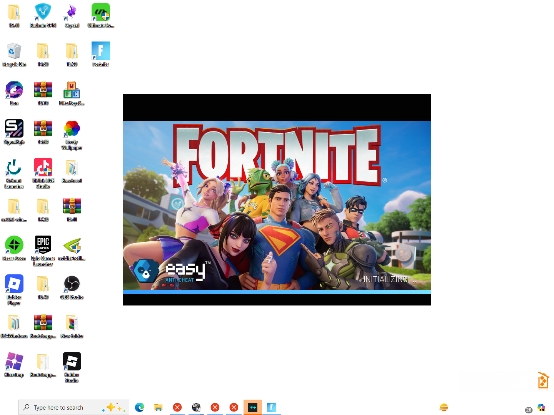
Task: Select the 18.40 folder
Action: (43, 287)
